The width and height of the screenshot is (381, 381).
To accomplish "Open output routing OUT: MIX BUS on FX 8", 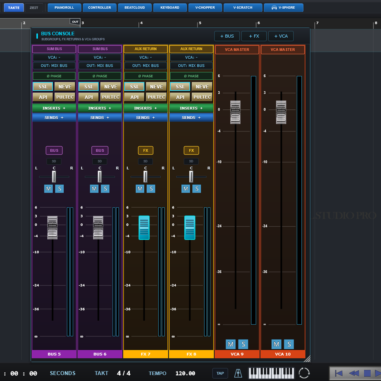I will tap(191, 66).
